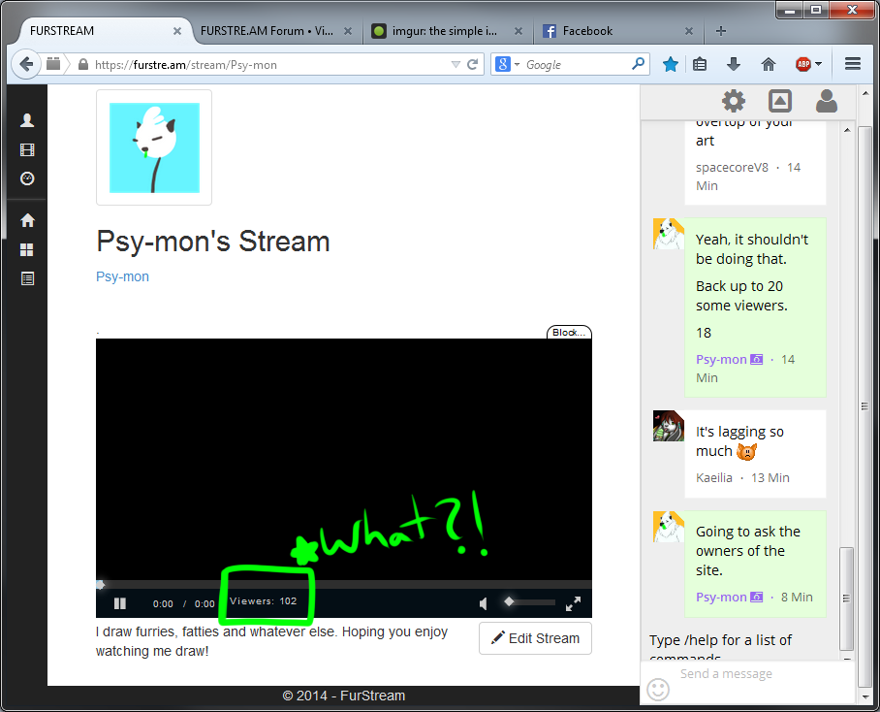This screenshot has height=712, width=880.
Task: Close the imgur tab
Action: 519,31
